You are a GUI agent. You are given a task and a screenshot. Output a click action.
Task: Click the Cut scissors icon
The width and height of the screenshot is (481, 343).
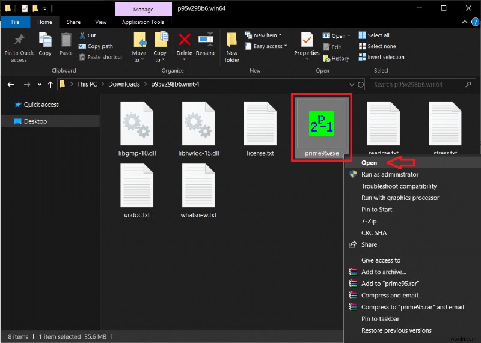click(x=82, y=35)
